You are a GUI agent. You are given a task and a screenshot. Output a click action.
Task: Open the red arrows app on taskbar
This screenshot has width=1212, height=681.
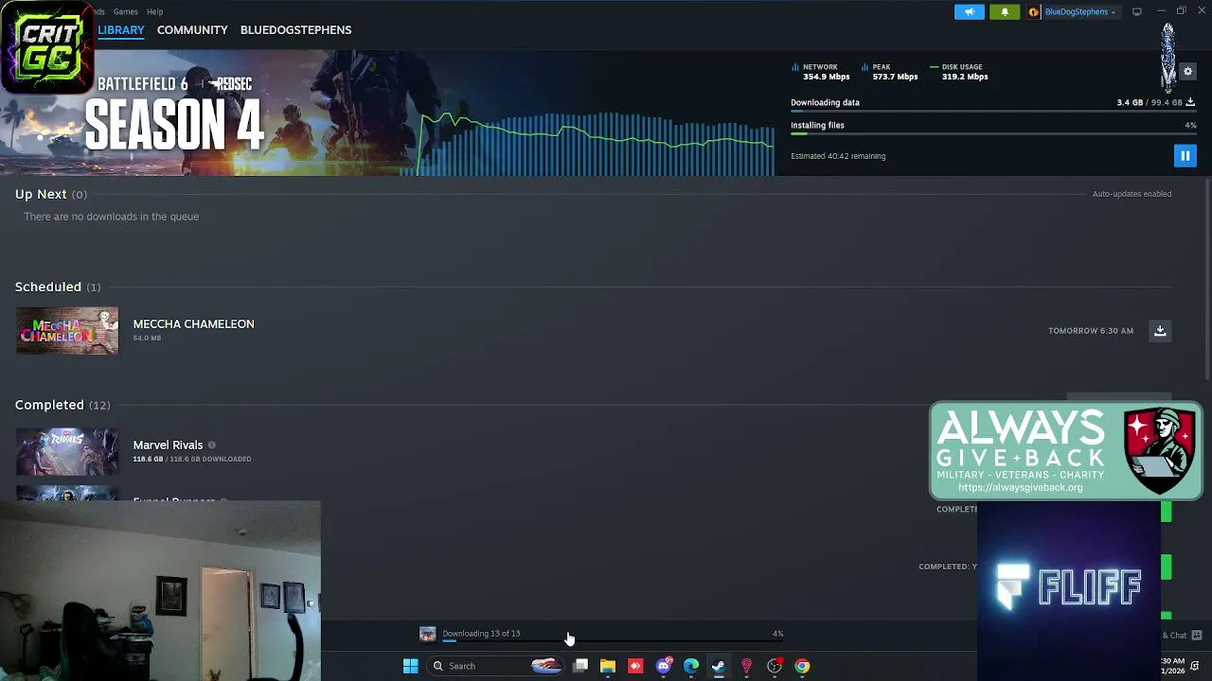635,666
